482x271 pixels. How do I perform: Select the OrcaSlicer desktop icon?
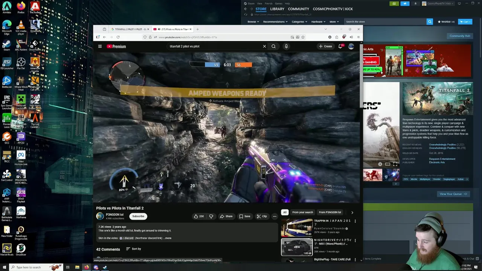[x=21, y=249]
